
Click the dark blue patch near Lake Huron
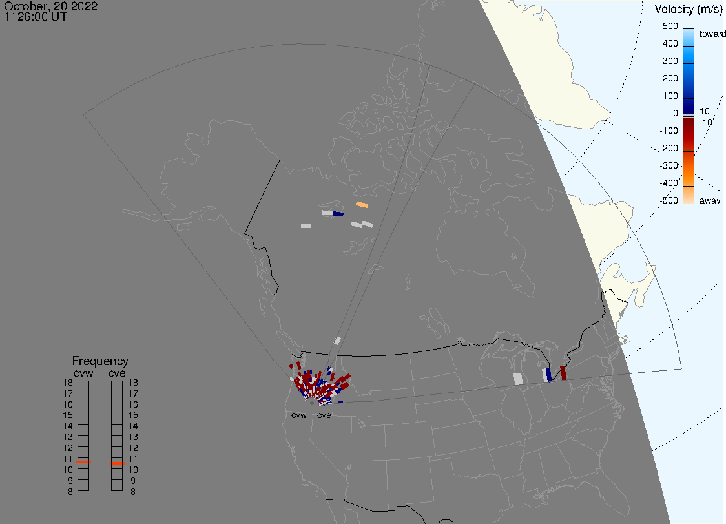point(548,375)
